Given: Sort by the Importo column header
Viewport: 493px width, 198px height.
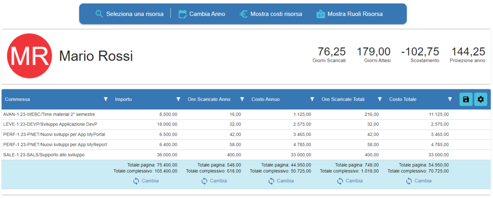Looking at the screenshot, I should [x=123, y=99].
